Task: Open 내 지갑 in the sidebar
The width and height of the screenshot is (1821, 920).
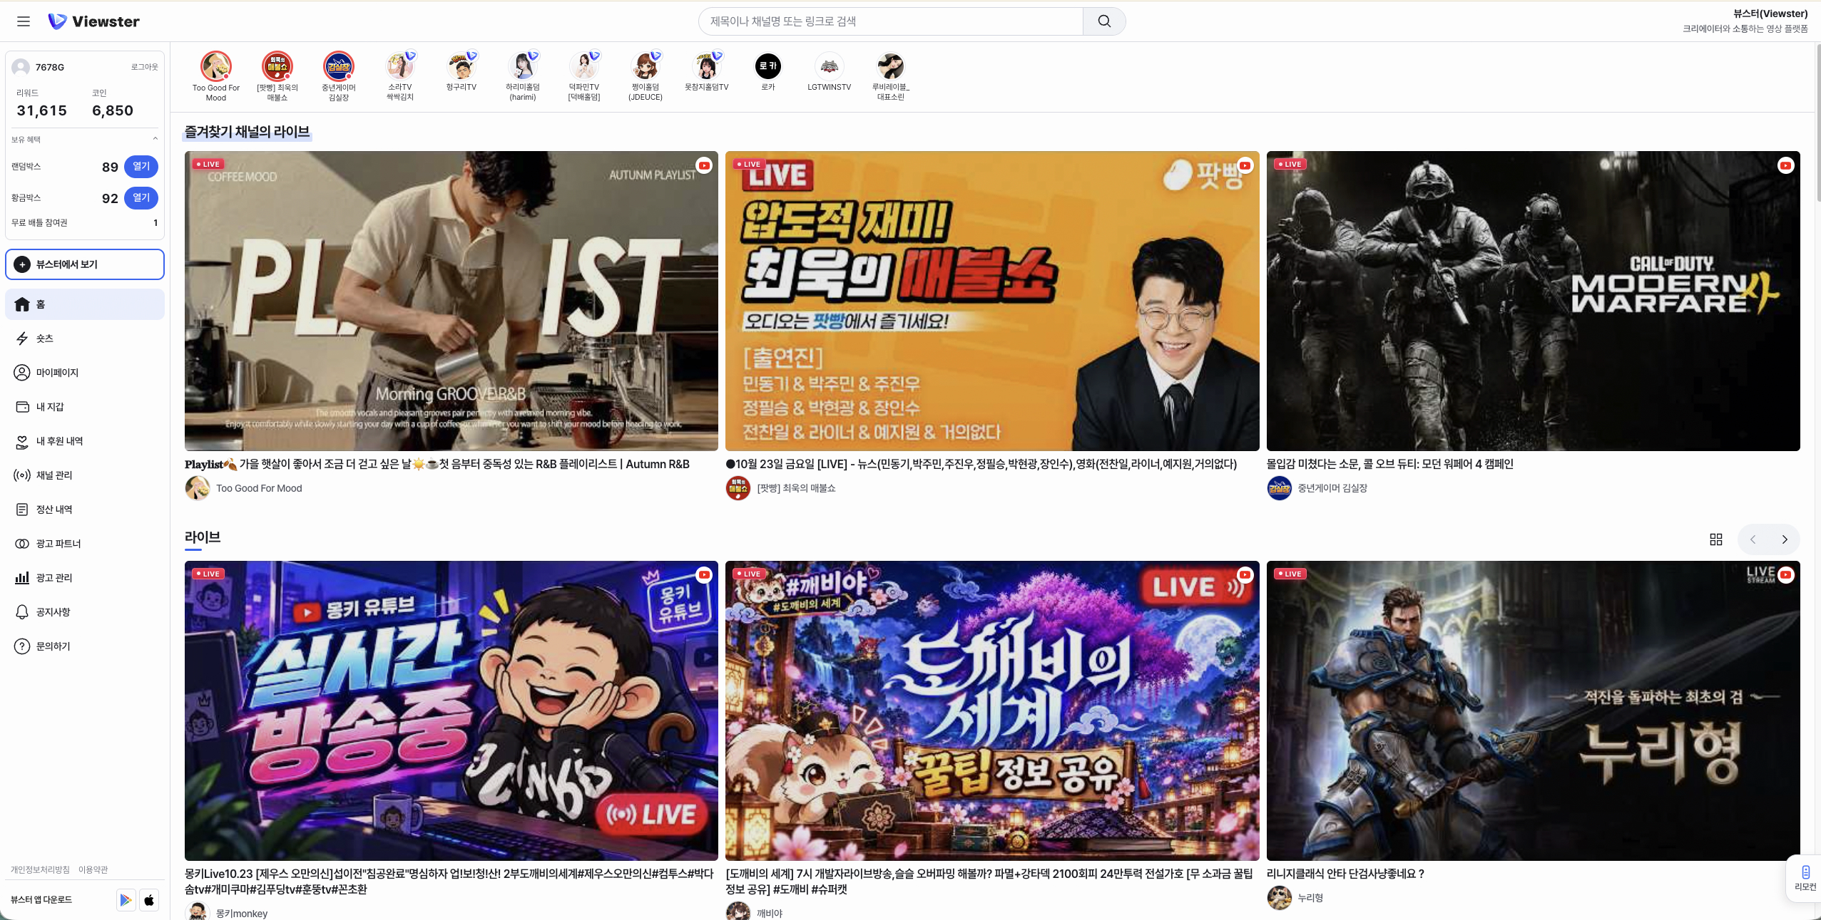Action: tap(85, 407)
